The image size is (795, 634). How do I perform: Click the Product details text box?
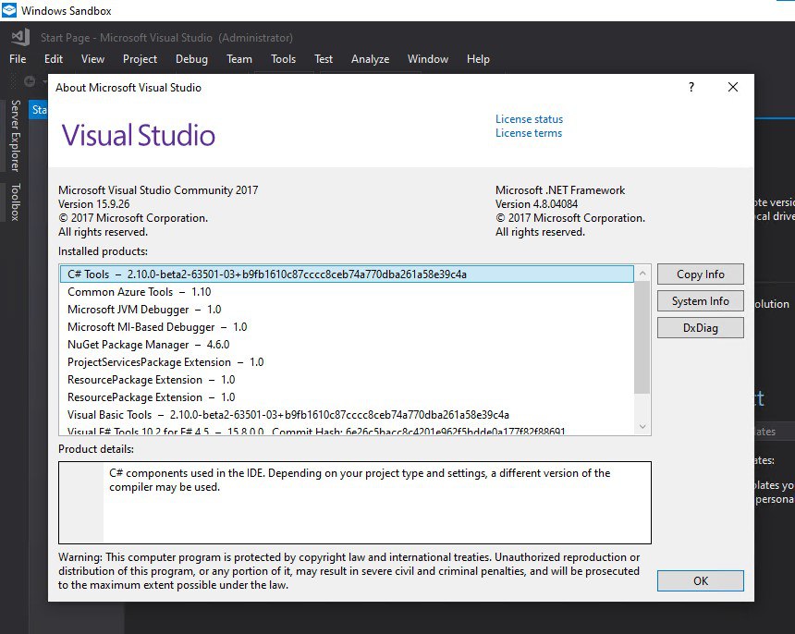tap(355, 502)
